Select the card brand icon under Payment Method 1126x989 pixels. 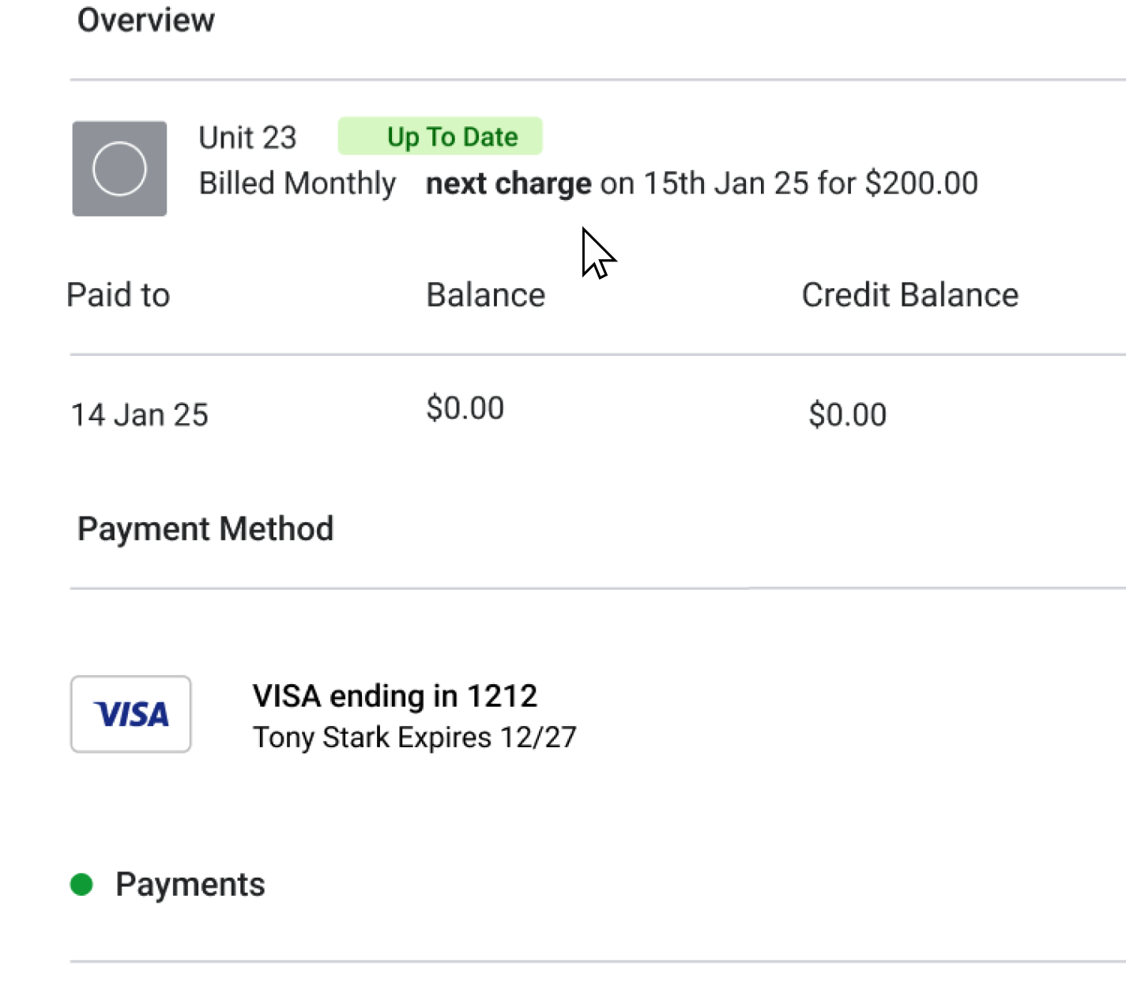tap(130, 714)
